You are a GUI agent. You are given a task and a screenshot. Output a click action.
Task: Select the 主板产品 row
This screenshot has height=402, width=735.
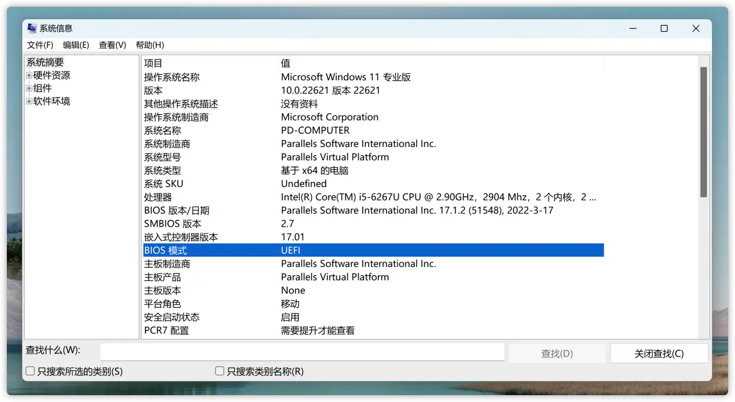pos(373,277)
